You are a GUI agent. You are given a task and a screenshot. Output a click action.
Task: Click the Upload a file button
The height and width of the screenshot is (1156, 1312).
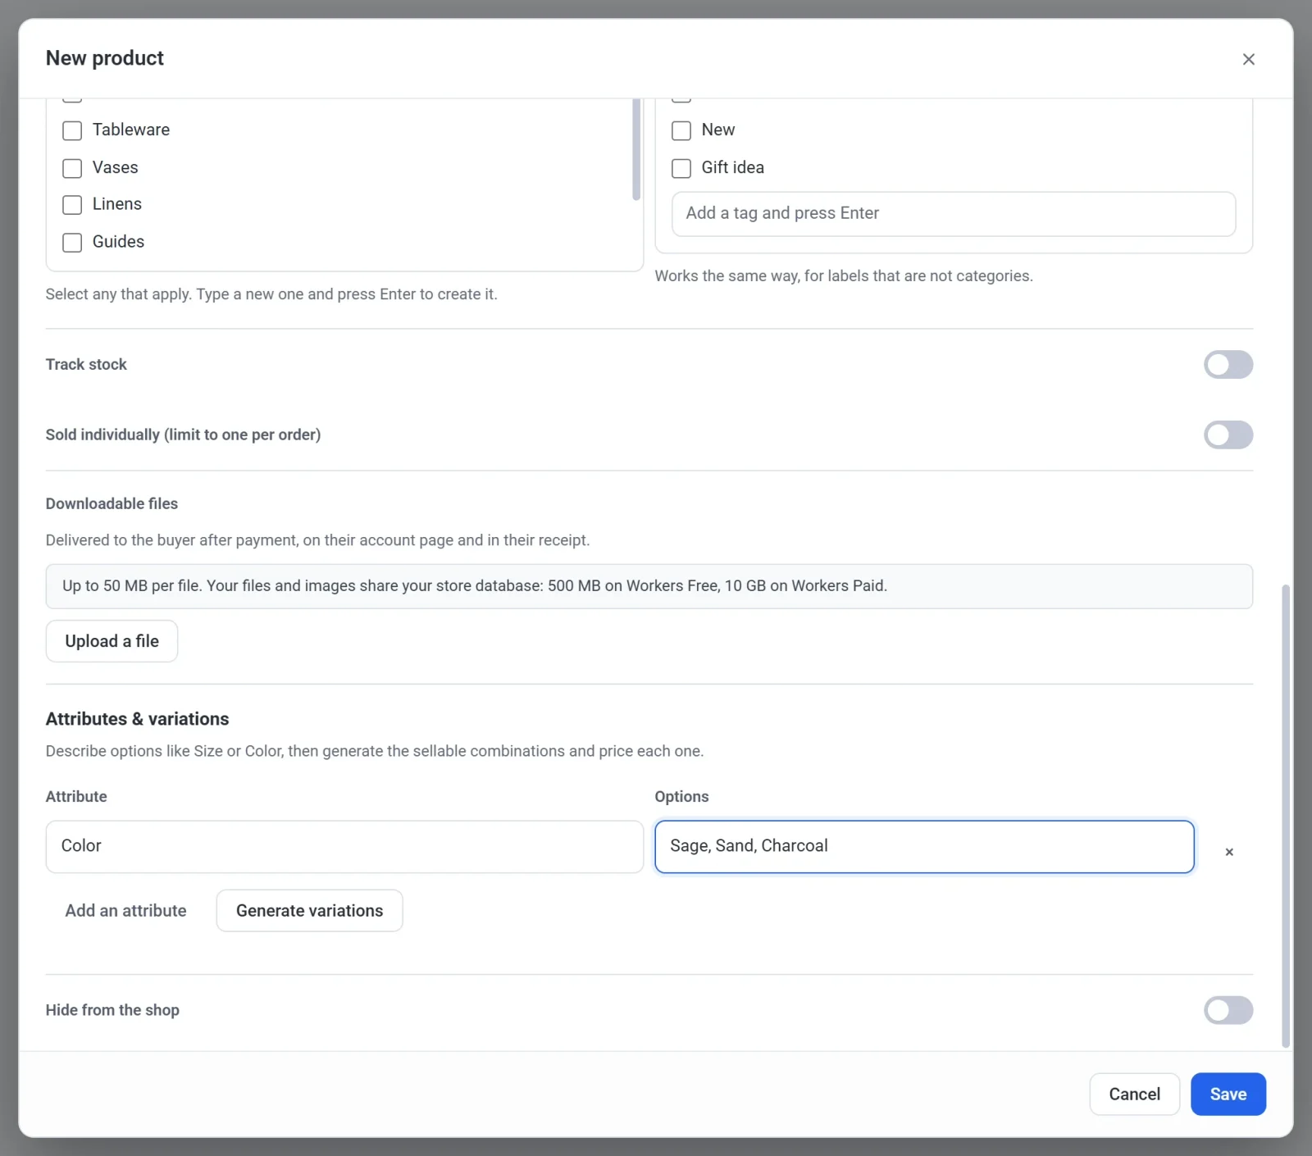112,641
